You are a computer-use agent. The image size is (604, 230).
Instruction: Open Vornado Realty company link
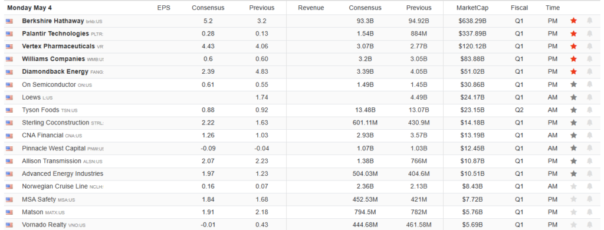point(44,225)
